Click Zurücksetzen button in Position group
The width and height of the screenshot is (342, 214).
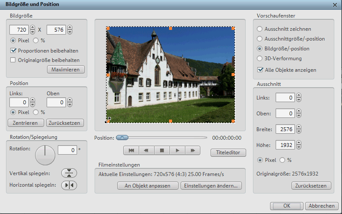coord(65,123)
